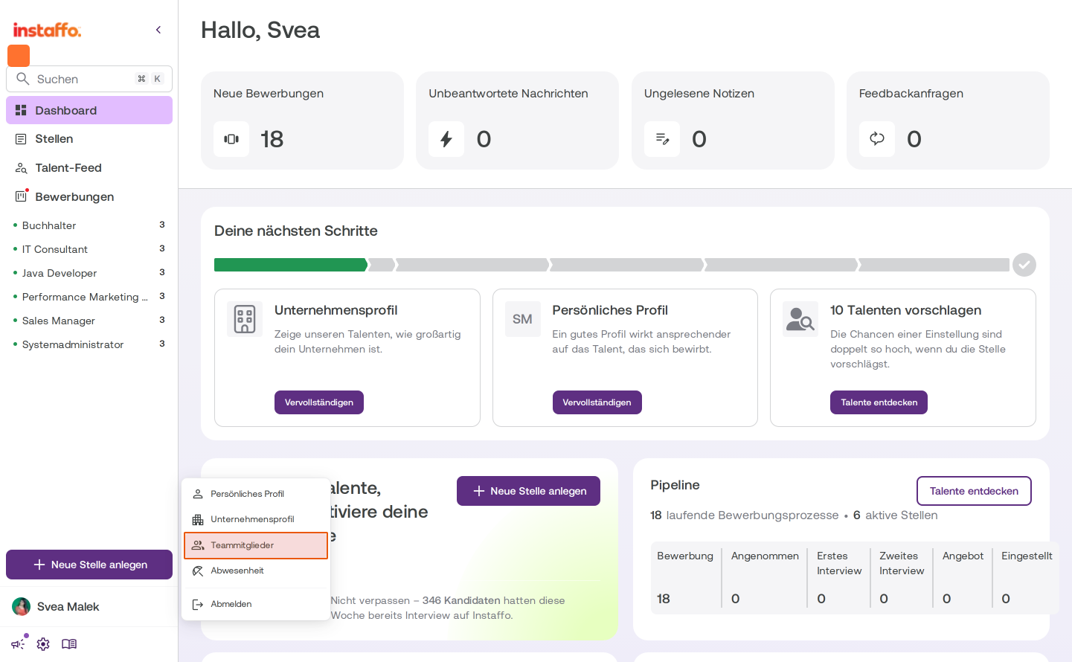Click the announcements megaphone icon
Viewport: 1072px width, 662px height.
point(18,644)
